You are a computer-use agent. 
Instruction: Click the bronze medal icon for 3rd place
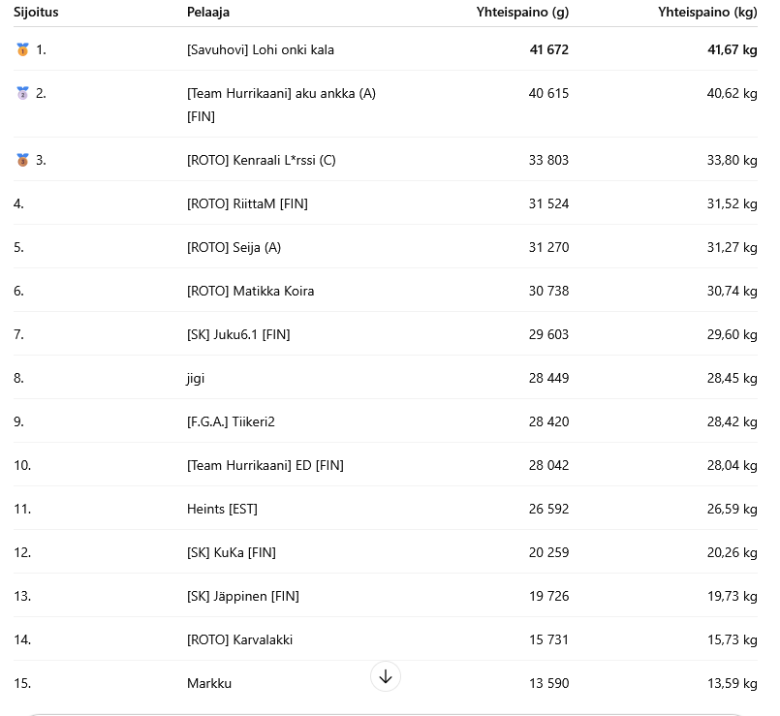[22, 160]
